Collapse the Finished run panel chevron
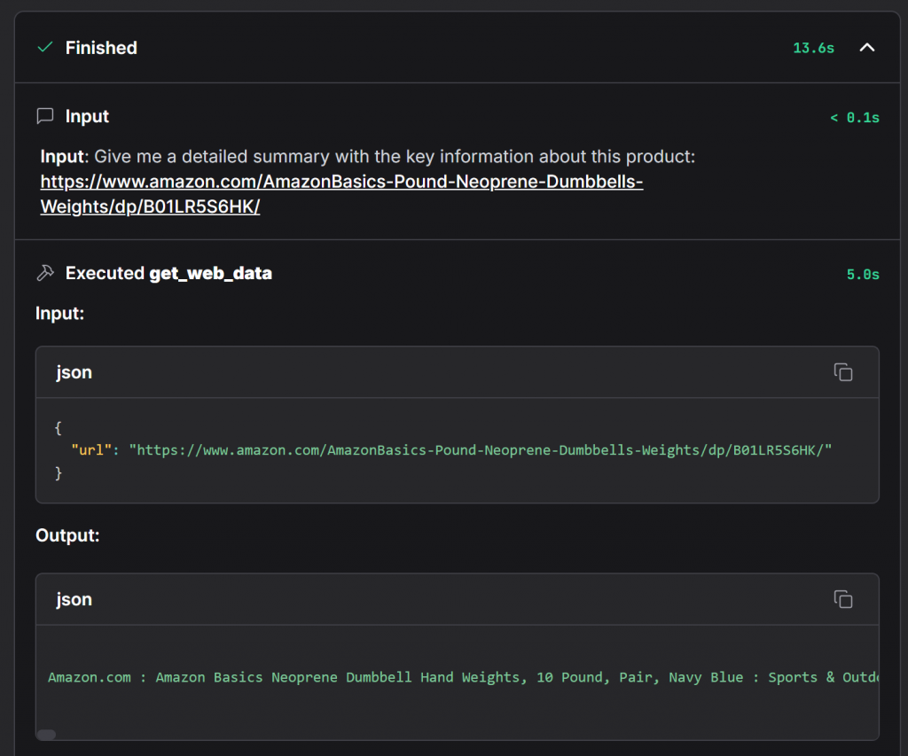908x756 pixels. 866,48
